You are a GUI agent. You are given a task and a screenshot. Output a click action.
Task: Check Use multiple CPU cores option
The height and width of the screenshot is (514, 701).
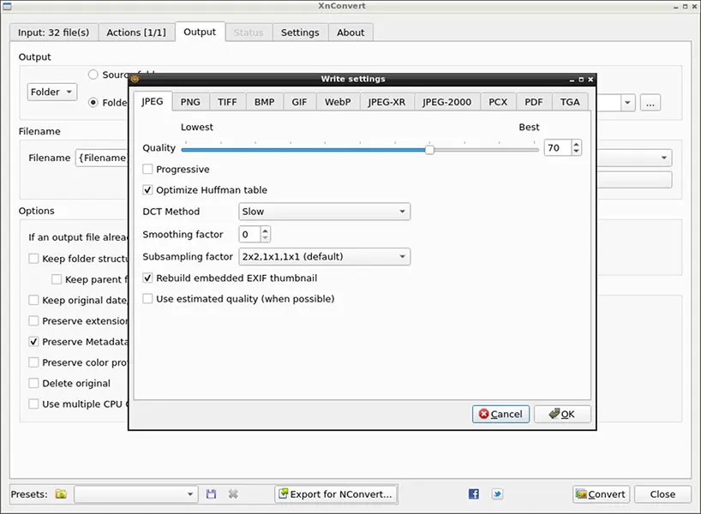pyautogui.click(x=33, y=404)
